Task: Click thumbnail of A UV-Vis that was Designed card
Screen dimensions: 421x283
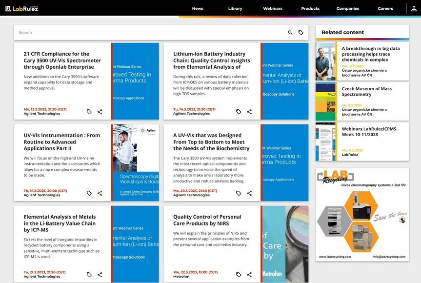Action: (x=284, y=162)
